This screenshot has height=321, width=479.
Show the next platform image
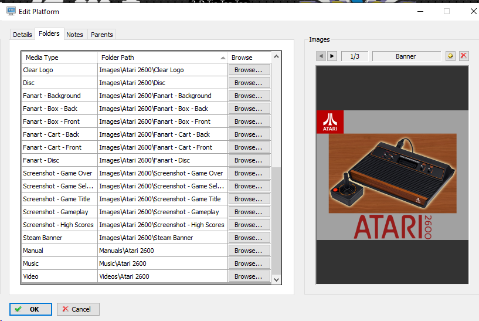[332, 56]
